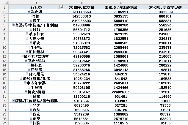Expand the 唐装/民族服装/舞台服装 row
The width and height of the screenshot is (188, 125).
(13, 101)
